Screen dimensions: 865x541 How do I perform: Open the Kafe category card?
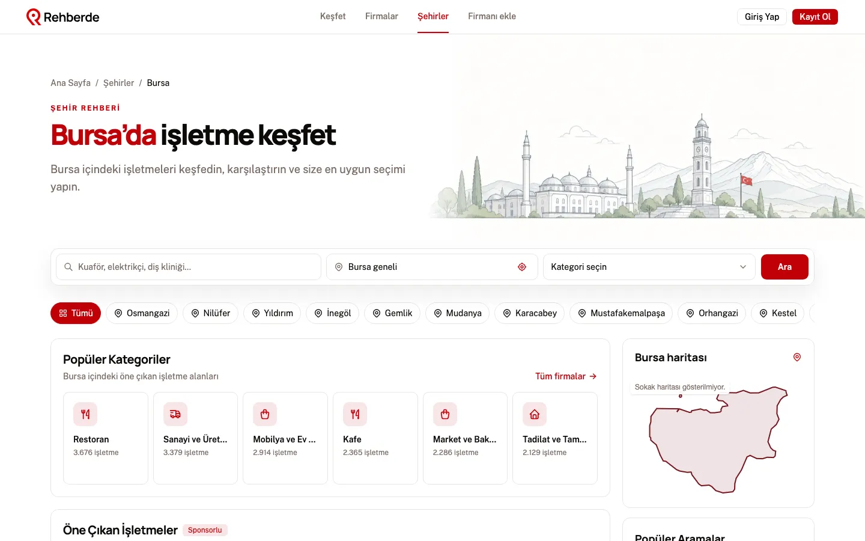[375, 438]
